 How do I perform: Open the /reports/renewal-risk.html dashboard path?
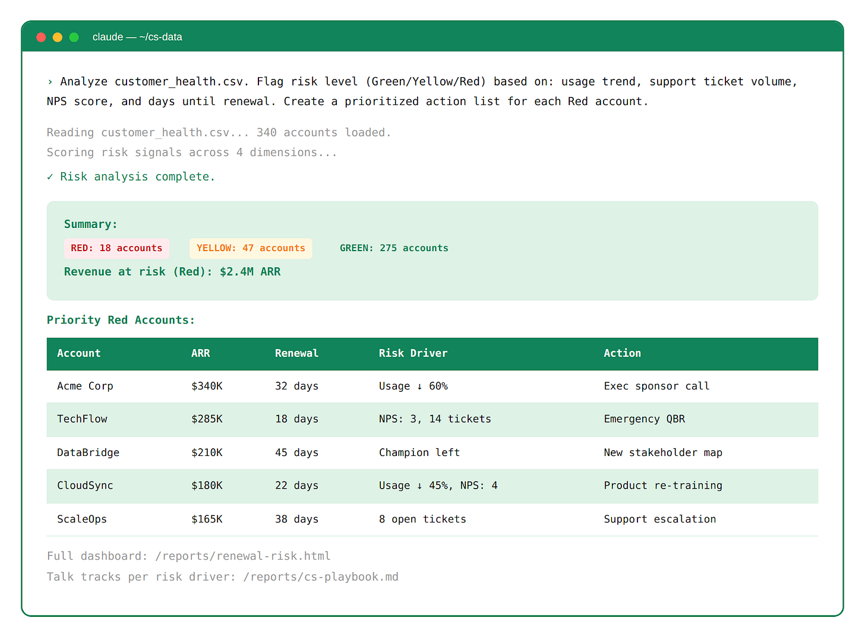(x=242, y=556)
